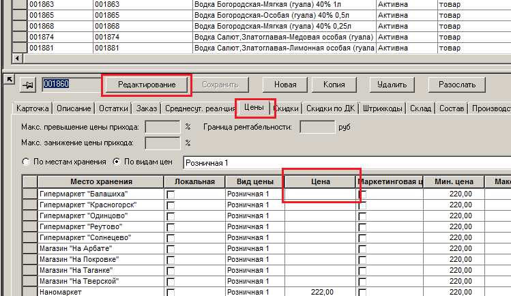This screenshot has width=511, height=296.
Task: Click the Локальная column header
Action: coord(194,181)
